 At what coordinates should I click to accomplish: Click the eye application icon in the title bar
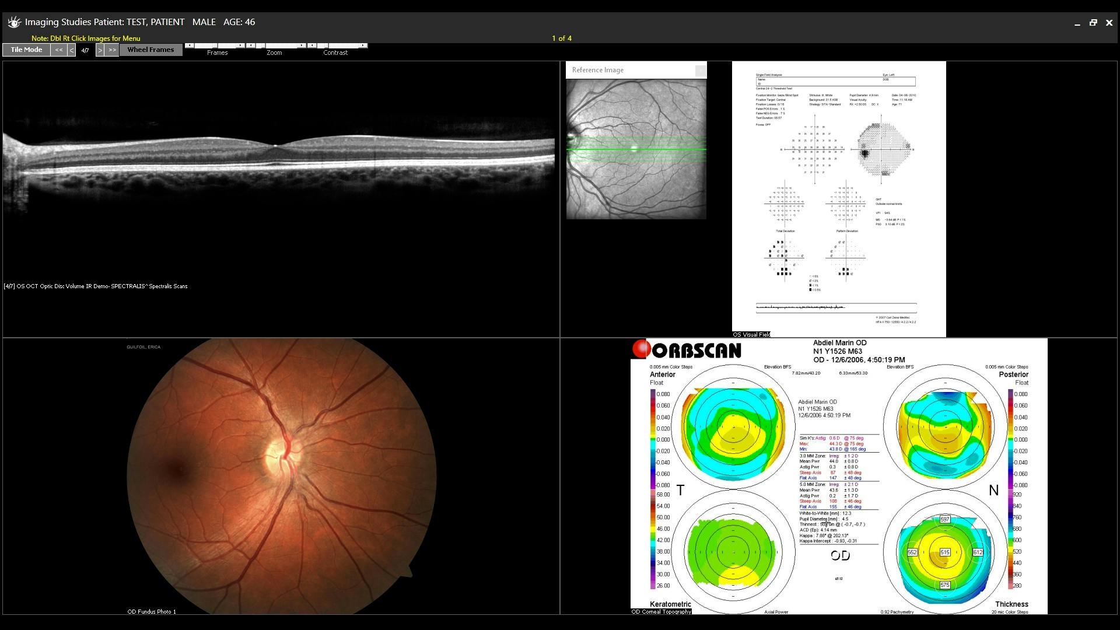pyautogui.click(x=13, y=22)
